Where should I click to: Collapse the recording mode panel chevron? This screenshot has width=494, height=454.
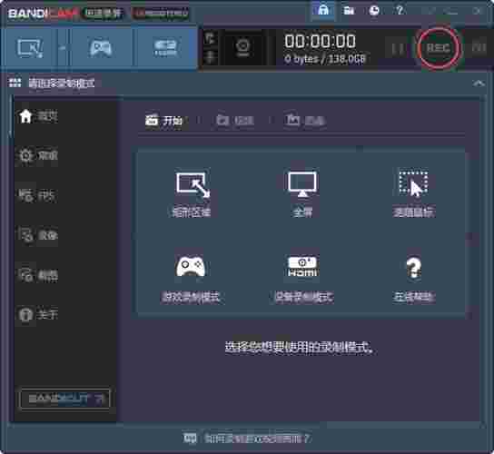tap(479, 84)
